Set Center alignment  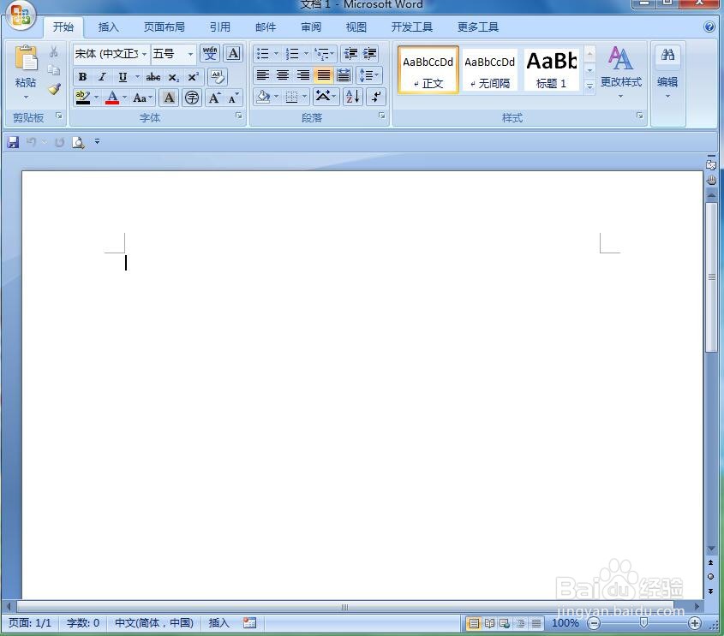(x=283, y=75)
